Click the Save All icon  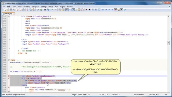pyautogui.click(x=14, y=10)
